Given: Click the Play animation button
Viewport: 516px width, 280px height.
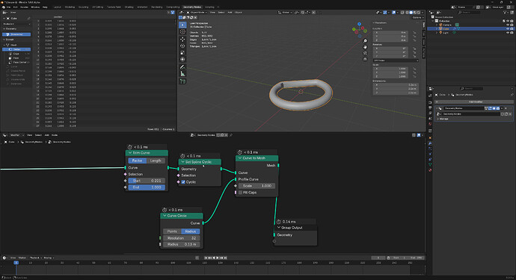Looking at the screenshot, I should 218,258.
